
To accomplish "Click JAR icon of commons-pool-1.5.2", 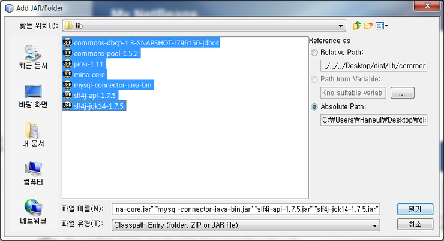I will tap(67, 53).
